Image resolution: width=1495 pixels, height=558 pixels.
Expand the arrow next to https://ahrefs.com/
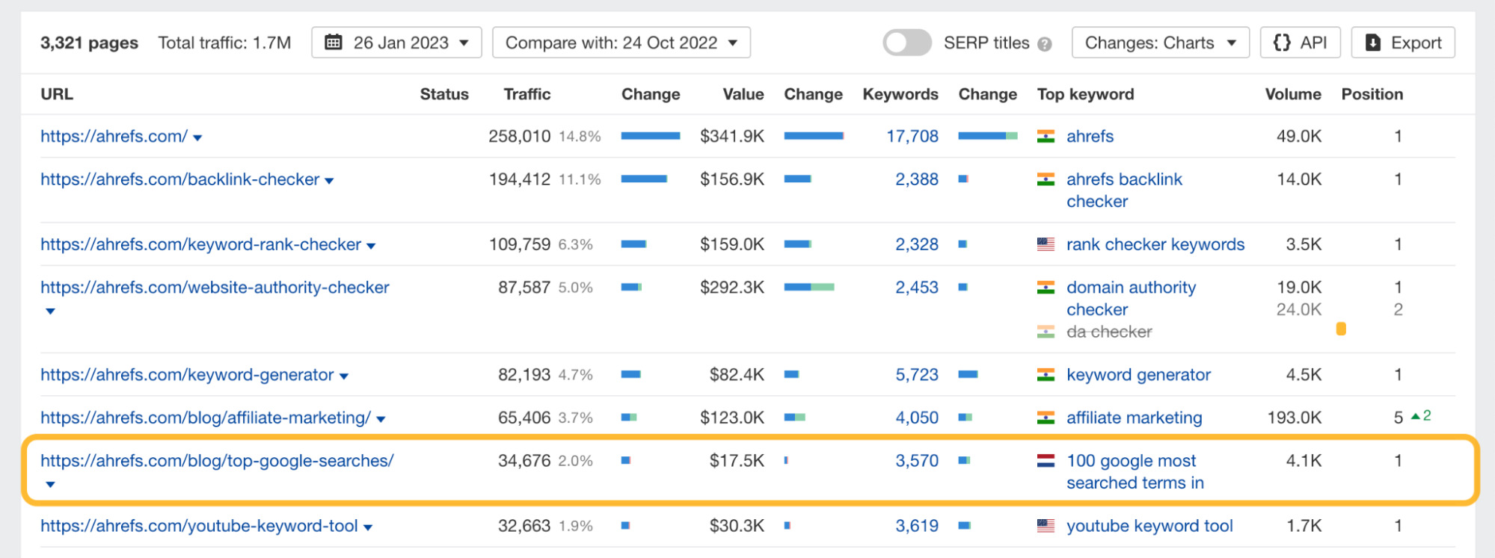point(197,138)
